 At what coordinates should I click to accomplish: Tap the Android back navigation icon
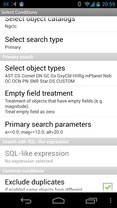coord(26,201)
